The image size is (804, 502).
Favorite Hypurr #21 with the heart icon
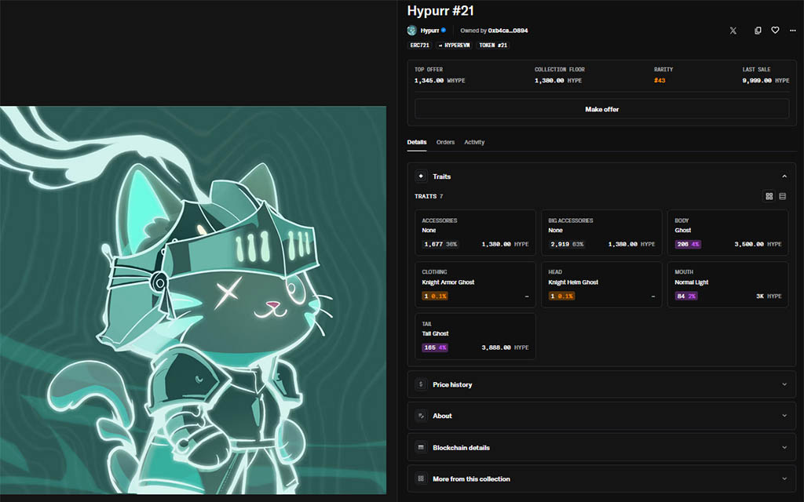[775, 31]
